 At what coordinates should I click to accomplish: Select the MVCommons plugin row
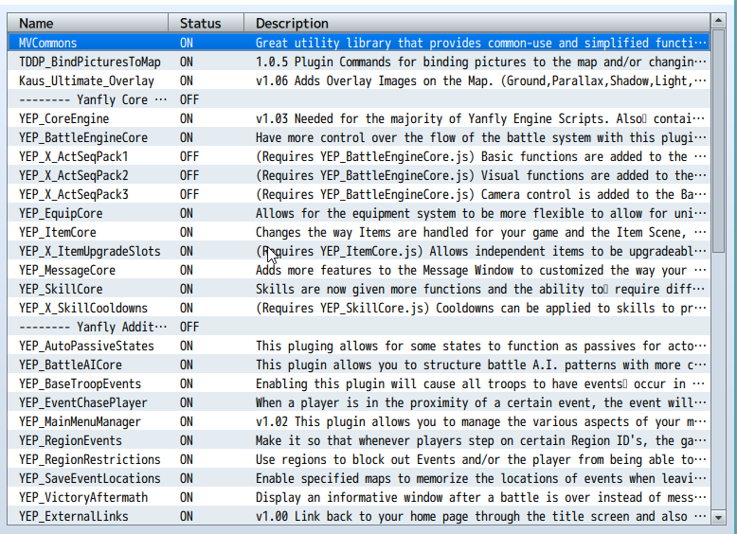click(359, 43)
